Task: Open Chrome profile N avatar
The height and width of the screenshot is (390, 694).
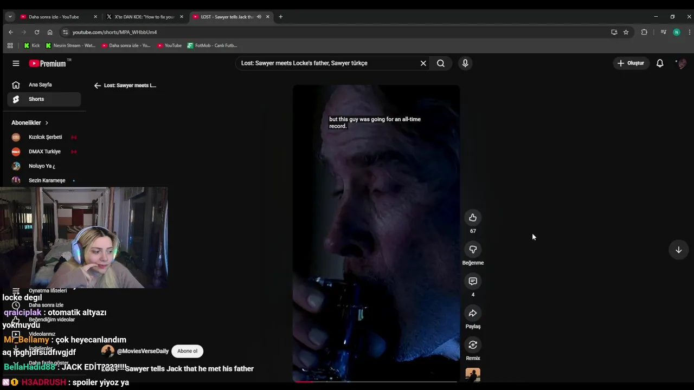Action: (x=676, y=32)
